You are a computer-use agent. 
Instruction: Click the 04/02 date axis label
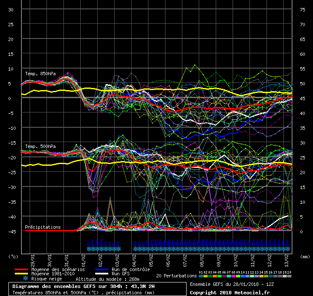(x=135, y=260)
